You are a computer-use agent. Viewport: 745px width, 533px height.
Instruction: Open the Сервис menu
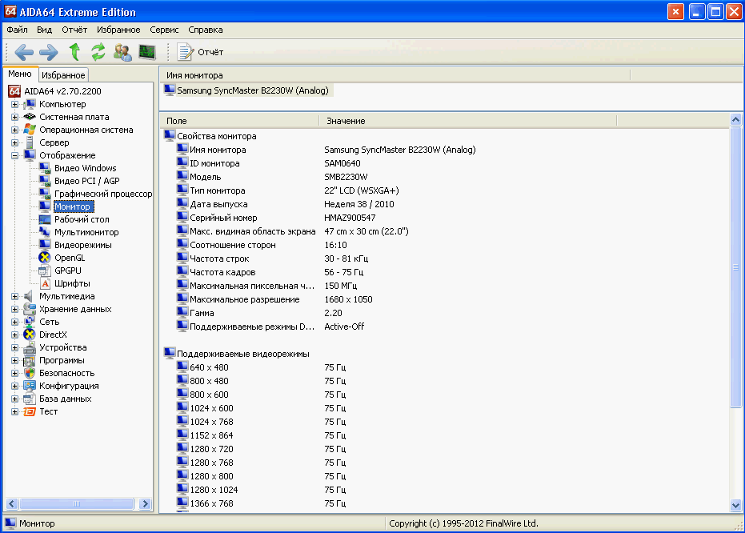[x=164, y=30]
